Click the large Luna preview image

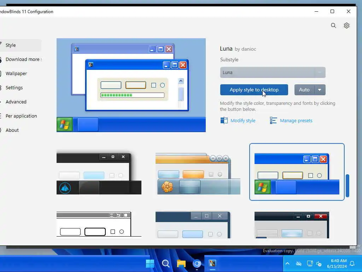[x=131, y=85]
